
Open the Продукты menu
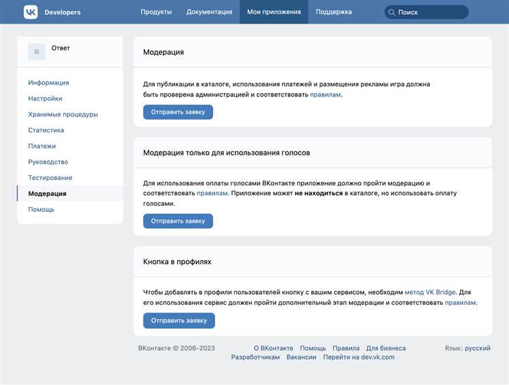pos(156,12)
